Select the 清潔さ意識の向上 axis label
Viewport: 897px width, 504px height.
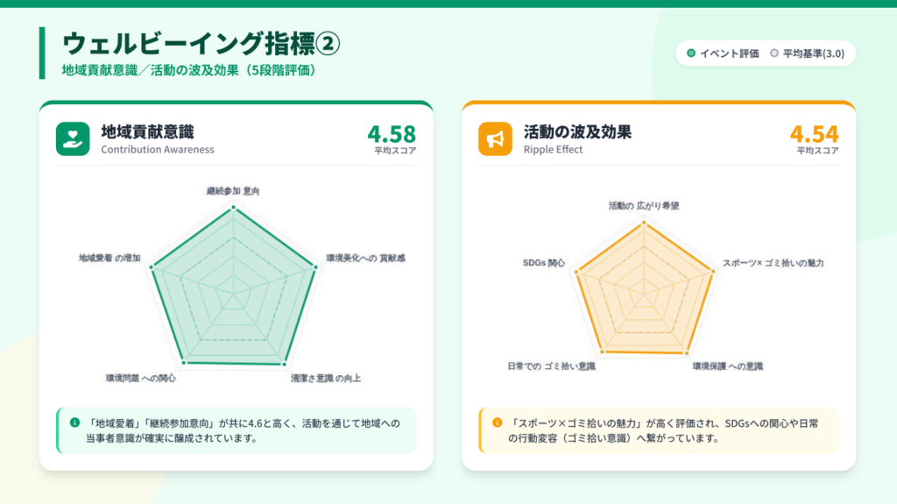pyautogui.click(x=325, y=378)
